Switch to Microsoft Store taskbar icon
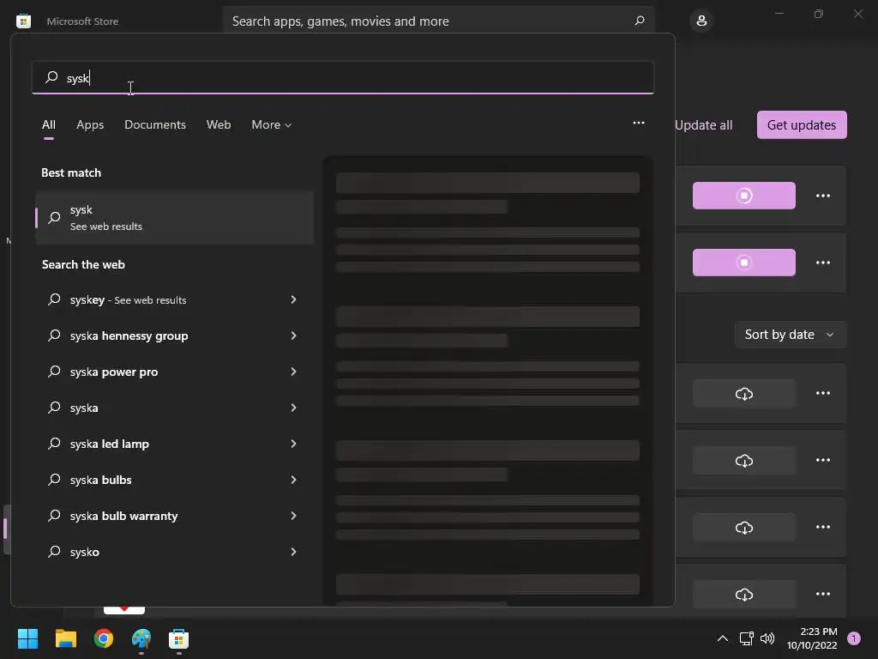The width and height of the screenshot is (878, 659). click(178, 638)
